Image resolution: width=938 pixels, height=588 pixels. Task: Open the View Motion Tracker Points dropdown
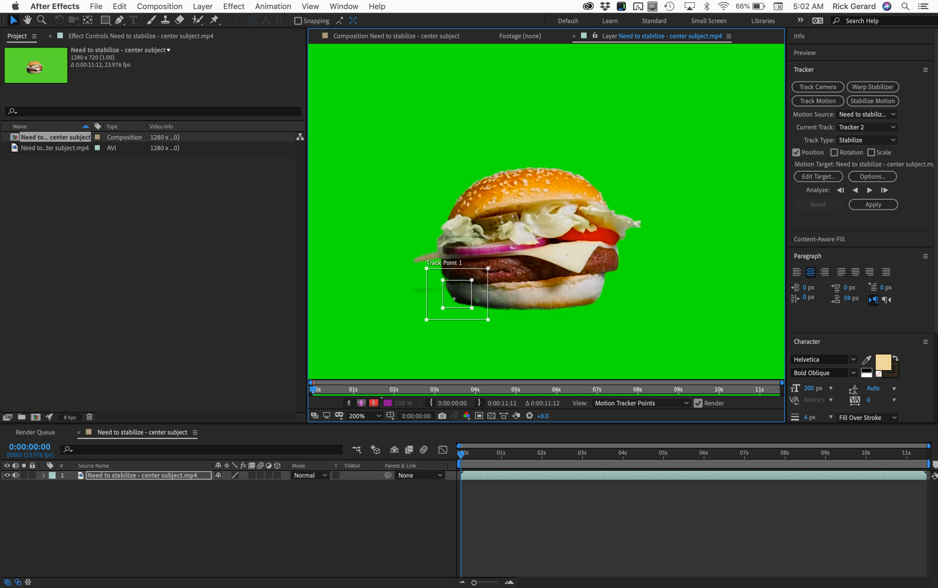(642, 403)
